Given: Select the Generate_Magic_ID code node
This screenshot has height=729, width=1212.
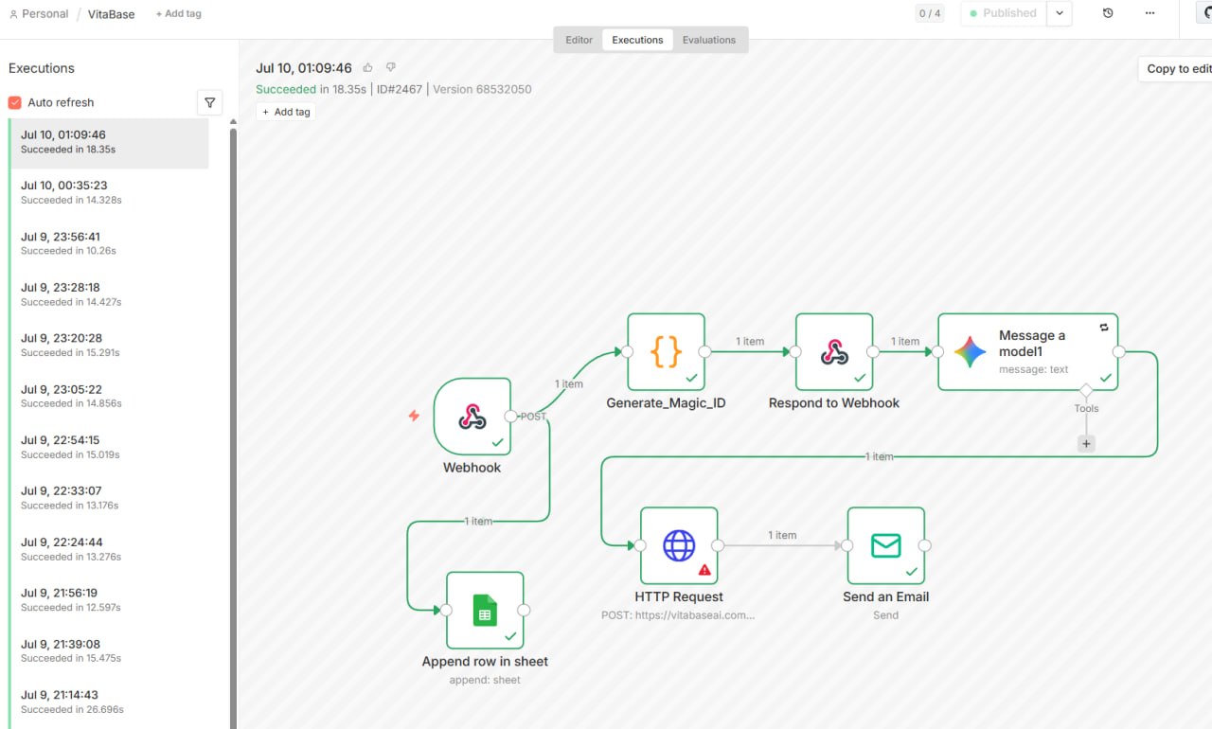Looking at the screenshot, I should point(666,352).
